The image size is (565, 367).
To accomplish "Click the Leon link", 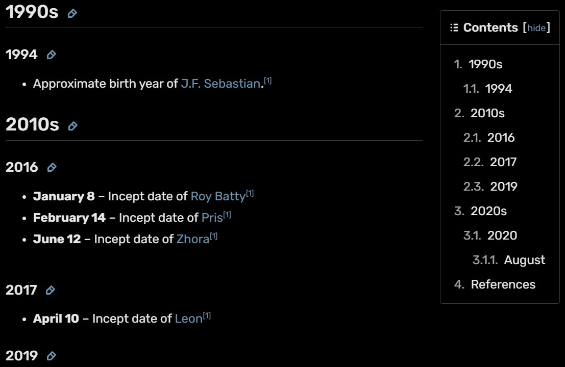I will click(188, 319).
